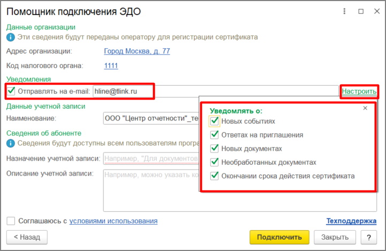The image size is (386, 251).
Task: Maximize the Помощник подключения ЭДО window
Action: click(x=361, y=11)
